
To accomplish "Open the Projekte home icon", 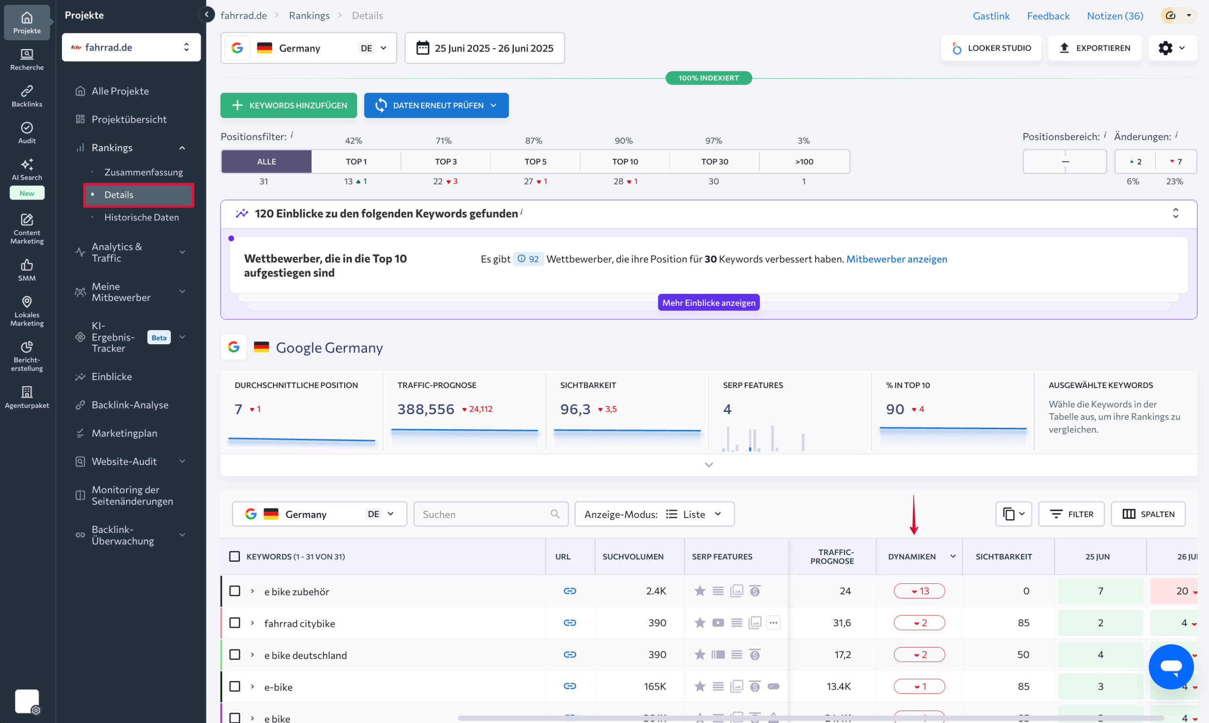I will coord(27,23).
